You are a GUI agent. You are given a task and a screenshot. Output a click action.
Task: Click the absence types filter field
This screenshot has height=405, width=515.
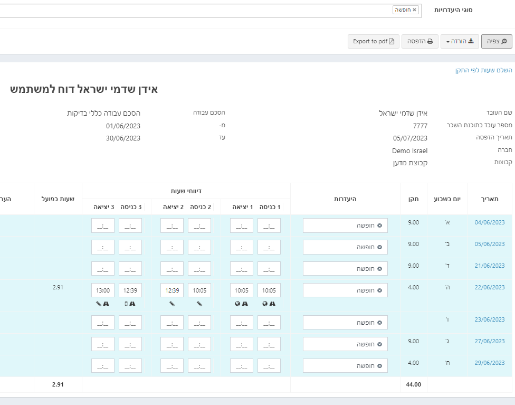[210, 11]
